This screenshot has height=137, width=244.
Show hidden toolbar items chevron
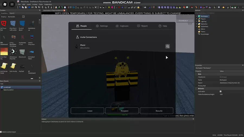(x=243, y=7)
